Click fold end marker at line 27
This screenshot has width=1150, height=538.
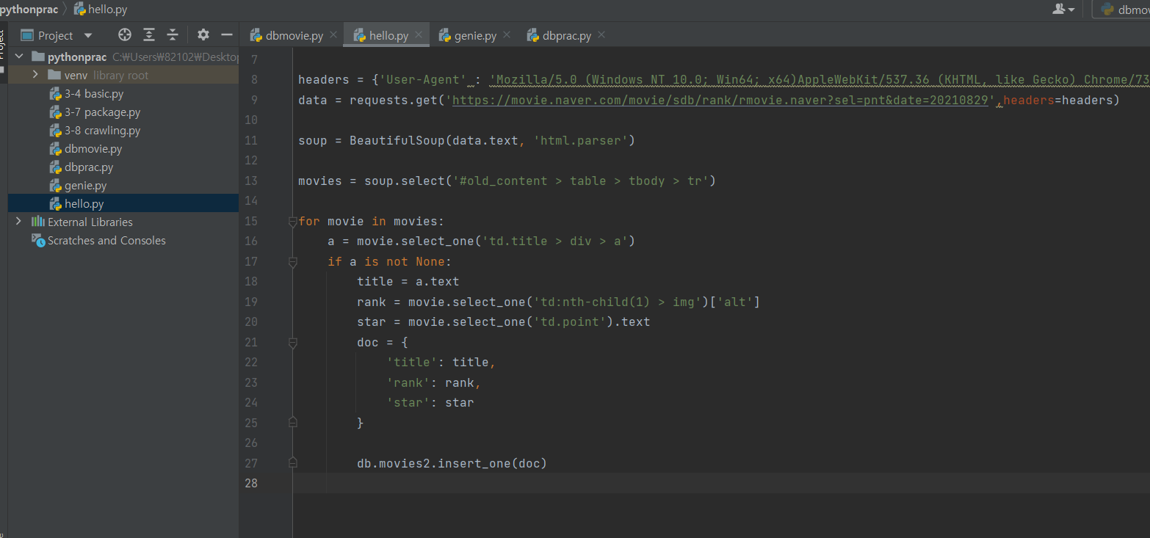coord(293,462)
